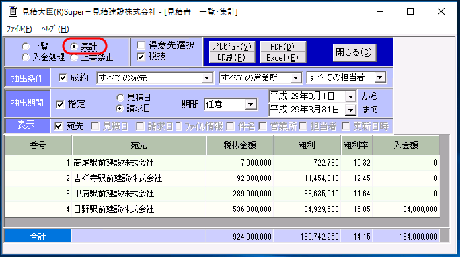The image size is (460, 257).
Task: Check the 担当者 display checkbox
Action: (x=303, y=126)
